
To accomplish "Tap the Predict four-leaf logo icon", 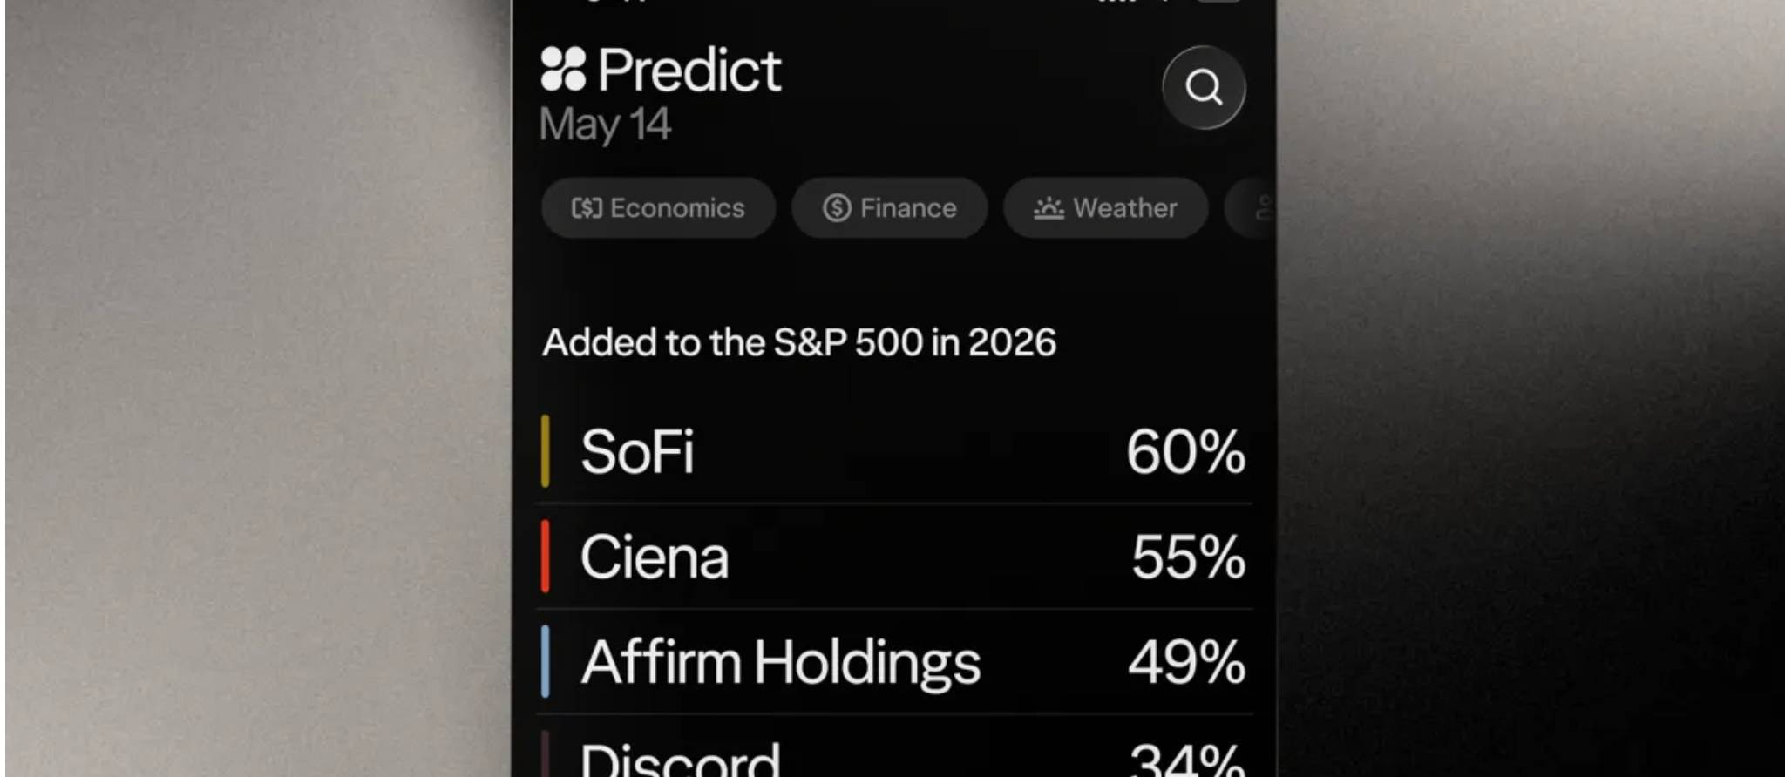I will click(x=563, y=69).
